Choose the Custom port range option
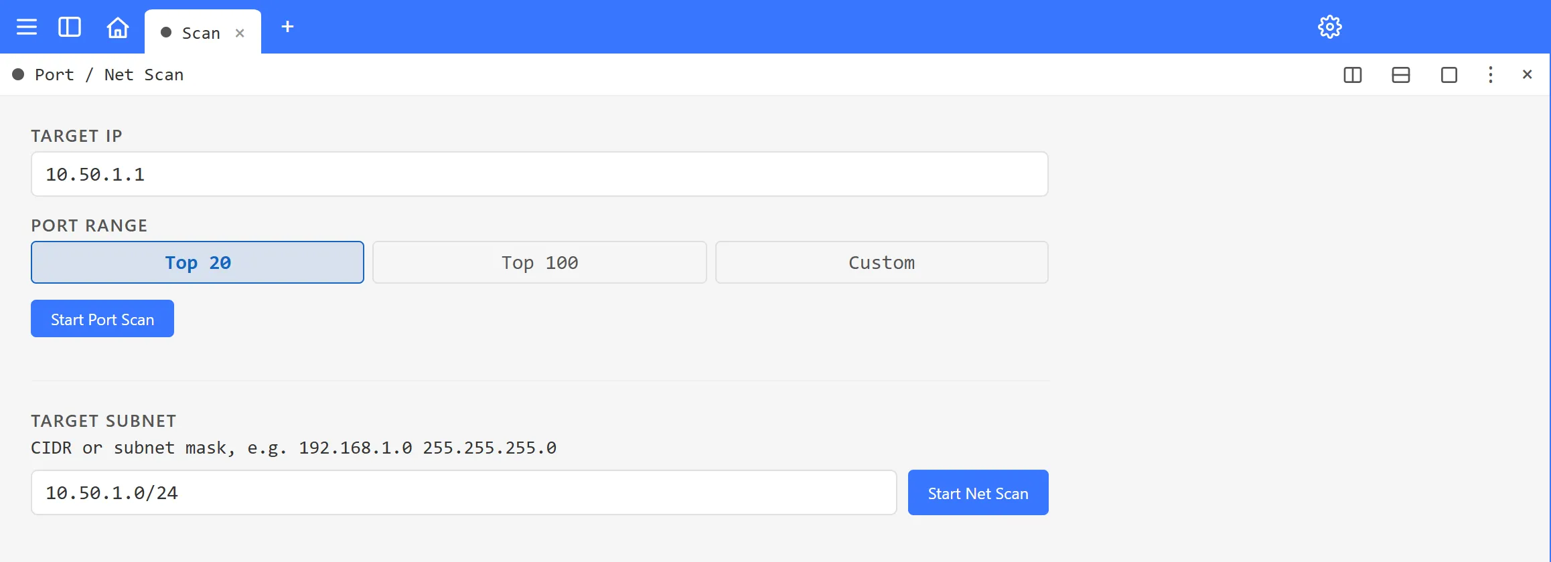The width and height of the screenshot is (1551, 562). [x=882, y=262]
